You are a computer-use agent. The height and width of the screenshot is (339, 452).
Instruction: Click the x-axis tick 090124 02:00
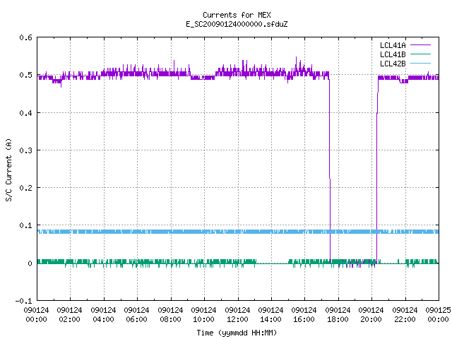pos(69,314)
